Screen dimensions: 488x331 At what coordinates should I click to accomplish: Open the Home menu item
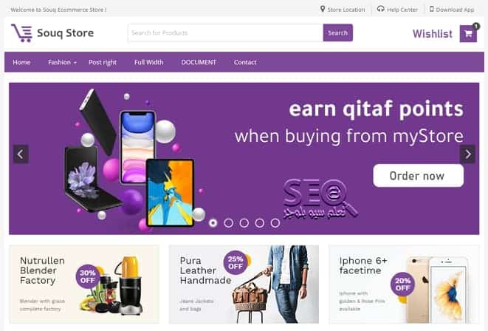coord(21,62)
